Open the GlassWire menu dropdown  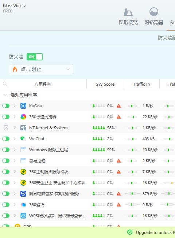click(15, 6)
